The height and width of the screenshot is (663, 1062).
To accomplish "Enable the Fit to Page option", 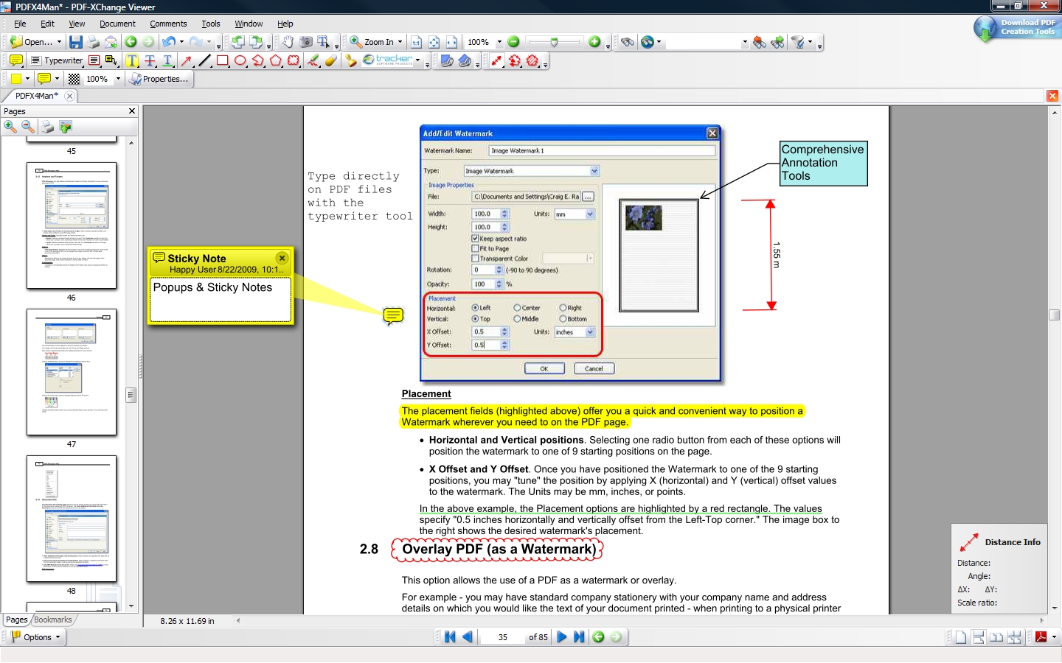I will coord(476,248).
